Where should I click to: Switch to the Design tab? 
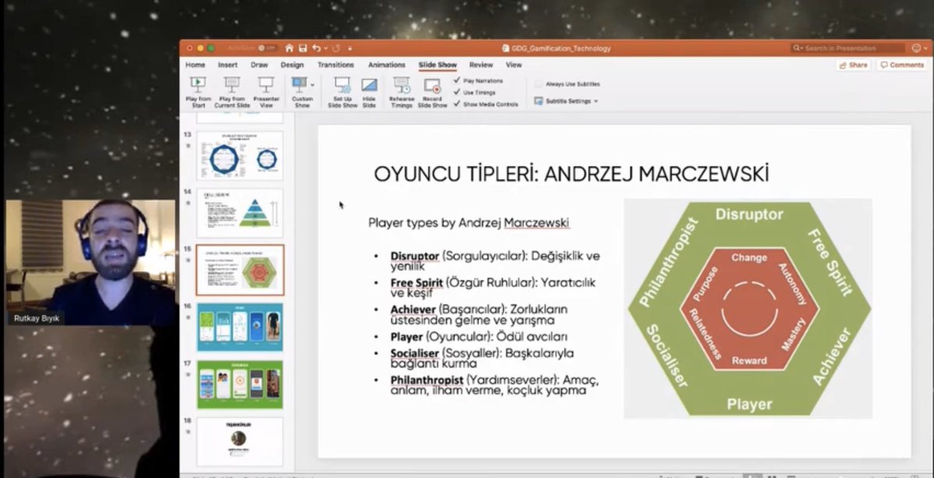292,65
